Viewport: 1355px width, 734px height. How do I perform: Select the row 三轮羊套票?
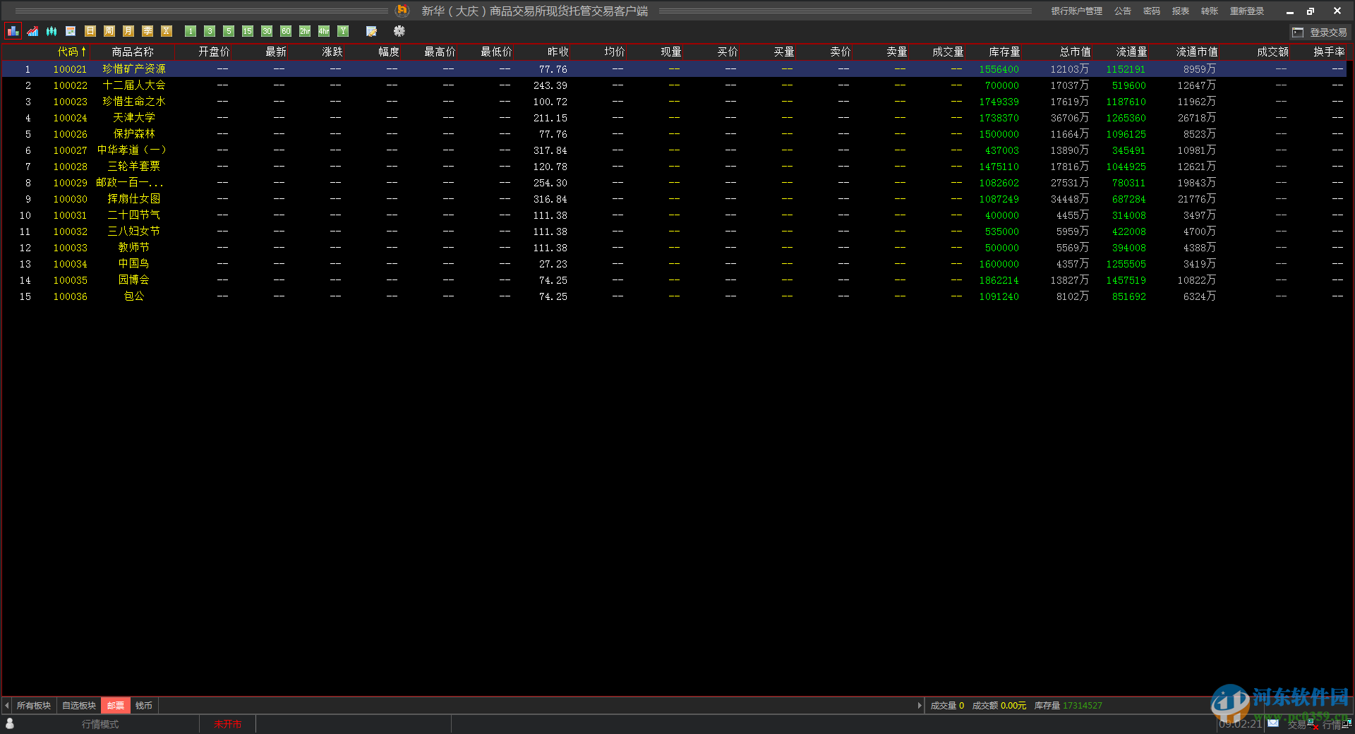pos(674,167)
